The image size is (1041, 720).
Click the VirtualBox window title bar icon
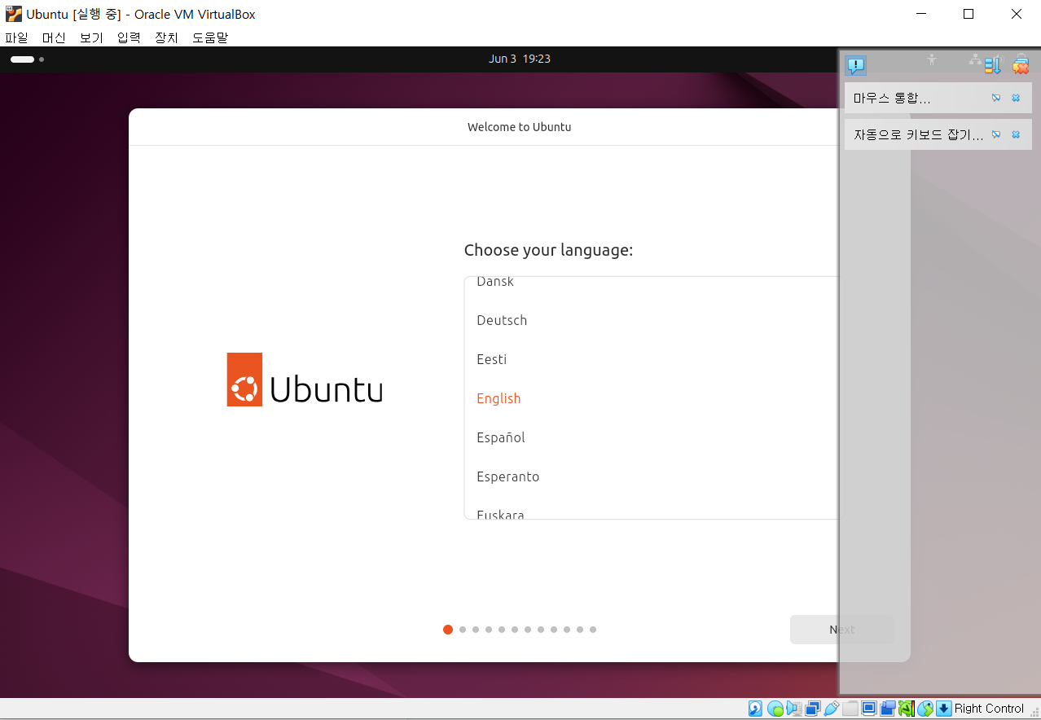point(13,14)
